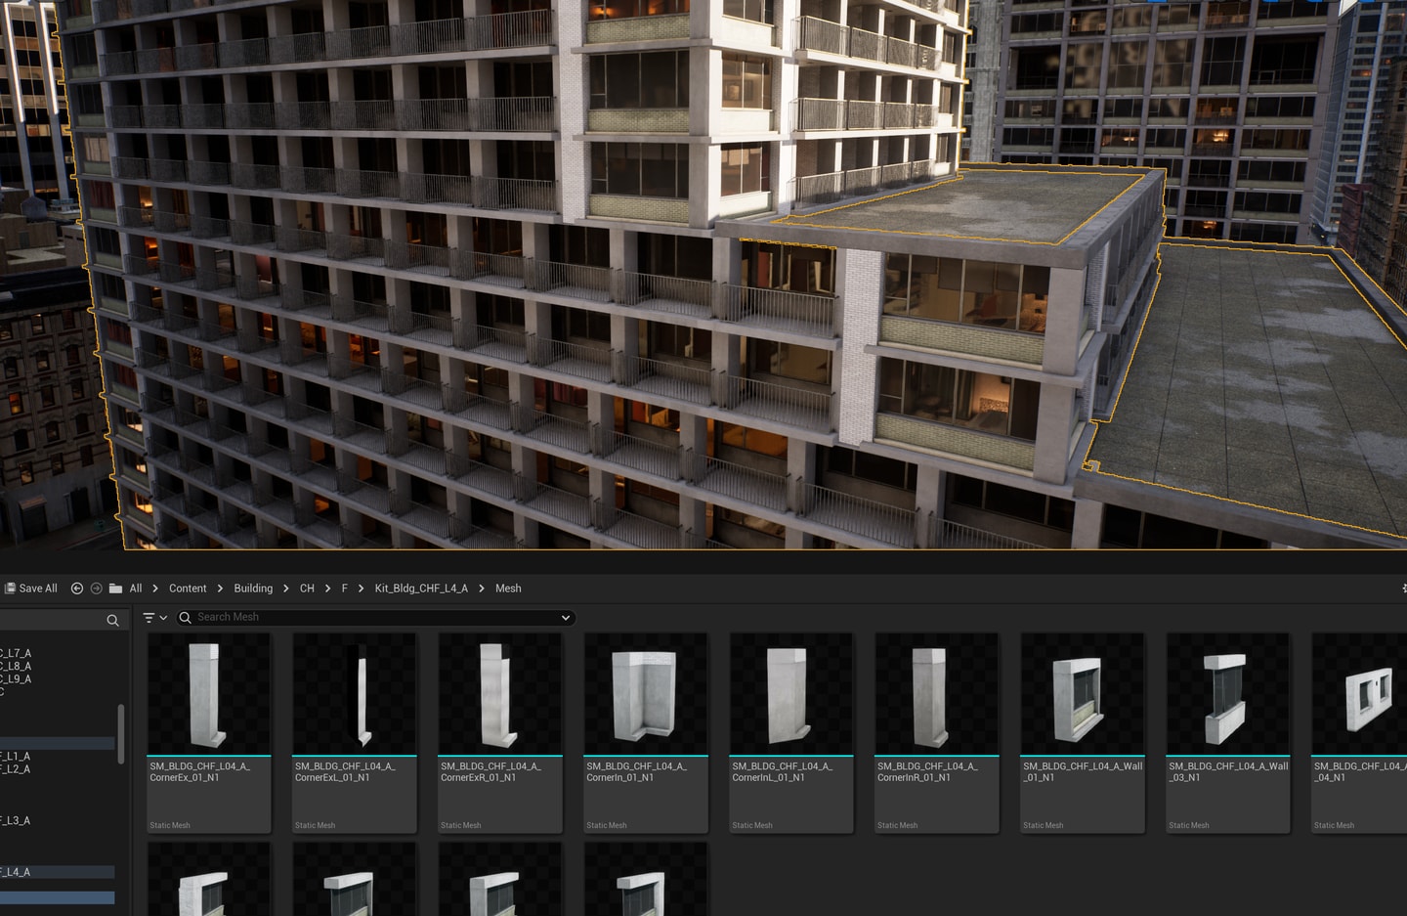The image size is (1407, 916).
Task: Select the Wall_01_N1 mesh thumbnail
Action: coord(1083,694)
